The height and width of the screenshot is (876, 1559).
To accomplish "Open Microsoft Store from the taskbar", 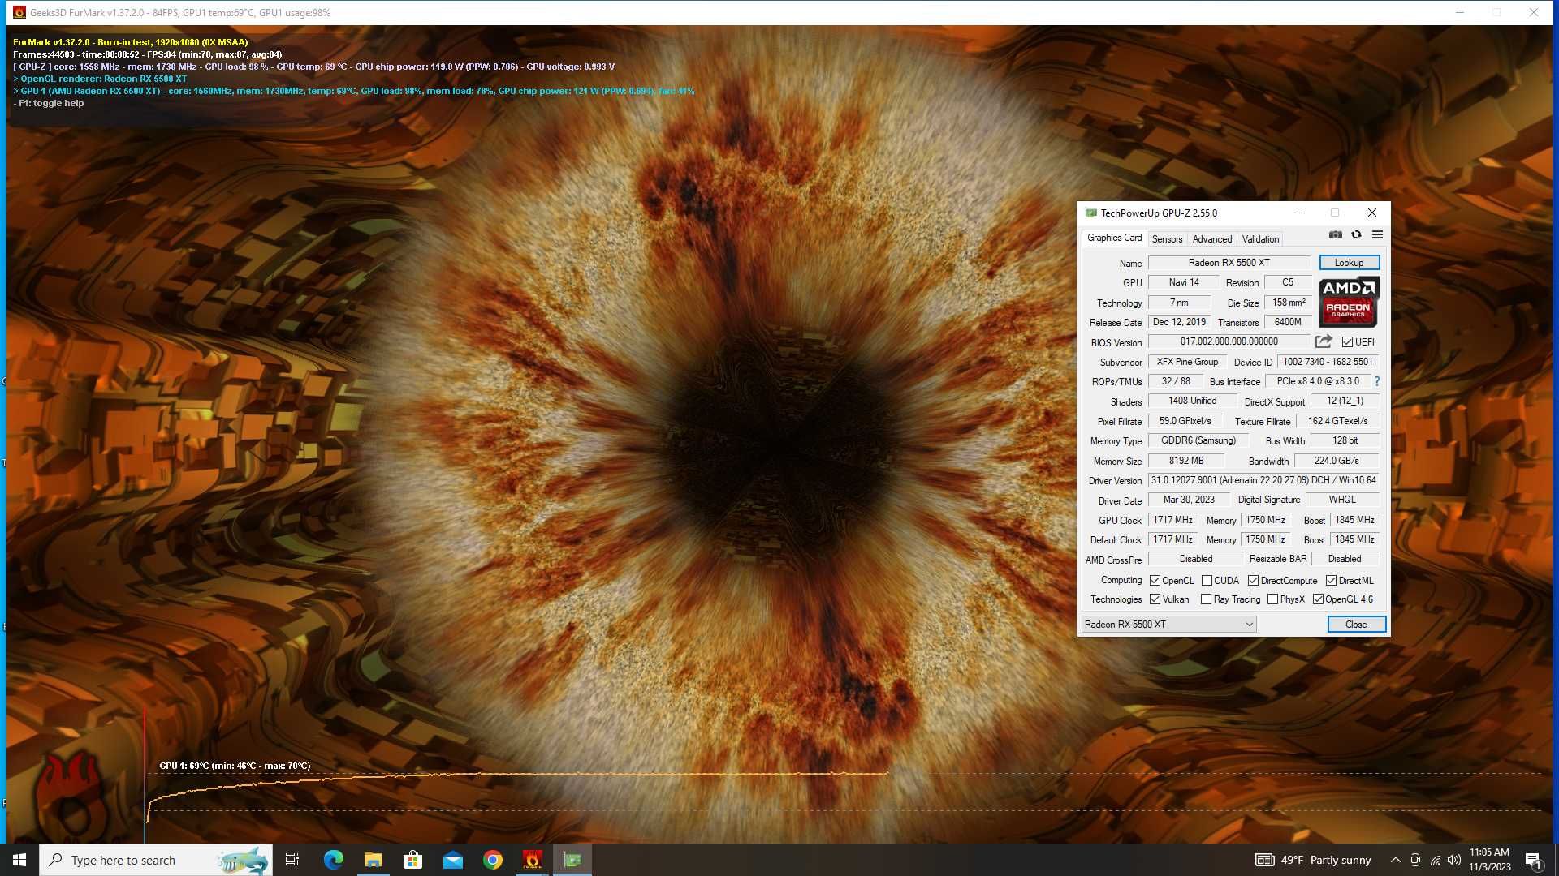I will click(412, 860).
